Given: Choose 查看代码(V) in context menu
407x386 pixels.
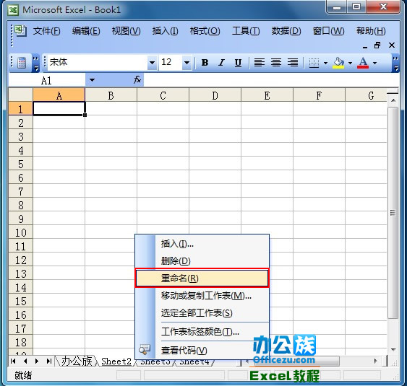Looking at the screenshot, I should click(202, 350).
